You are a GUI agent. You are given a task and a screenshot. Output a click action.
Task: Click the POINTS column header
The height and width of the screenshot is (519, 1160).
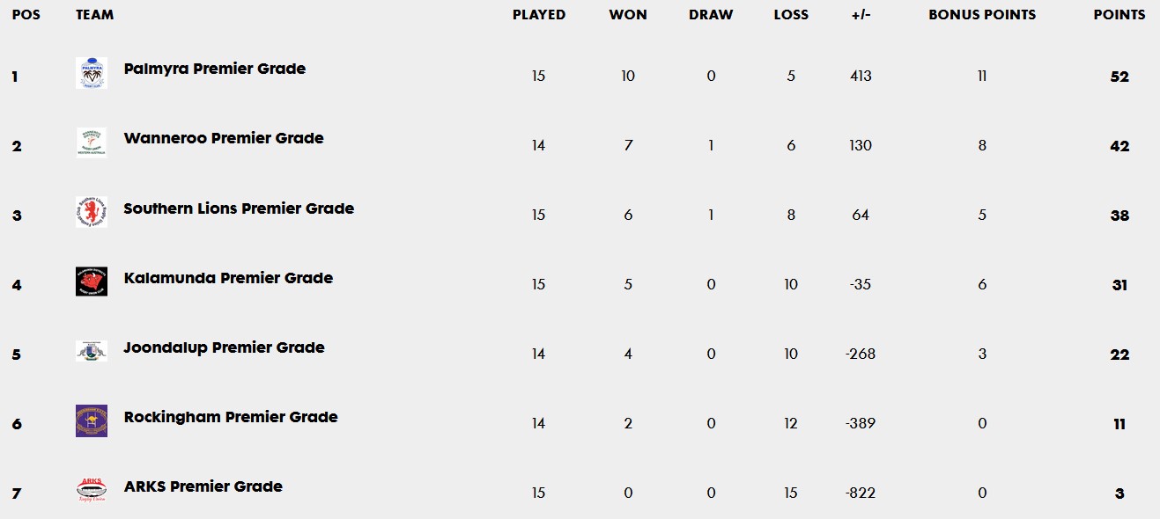[1119, 15]
